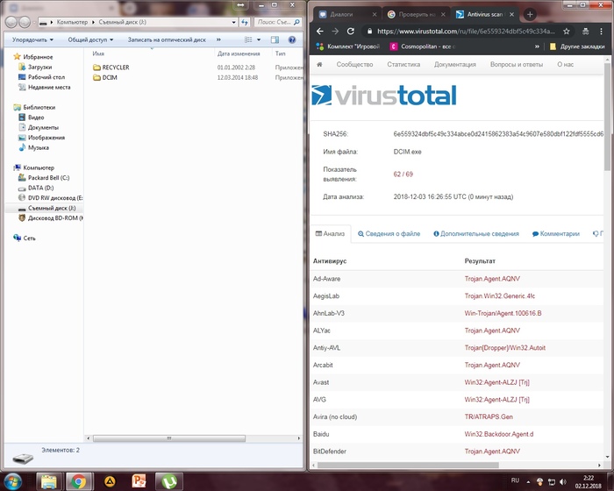Go back in Explorer window
Screen dimensions: 614x491
(x=11, y=22)
